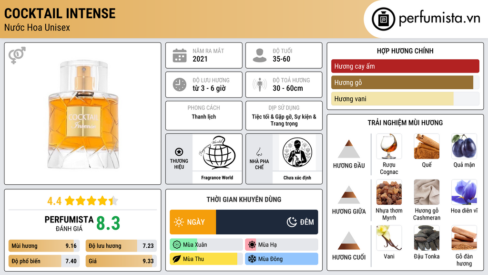Click the Hương đầu pyramid icon
This screenshot has width=488, height=275.
(x=349, y=149)
